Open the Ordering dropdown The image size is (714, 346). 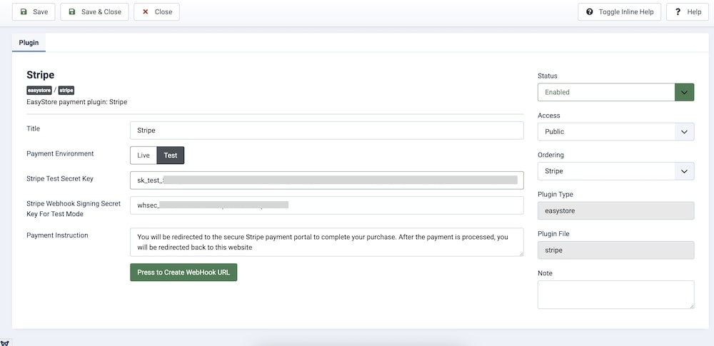[x=615, y=171]
